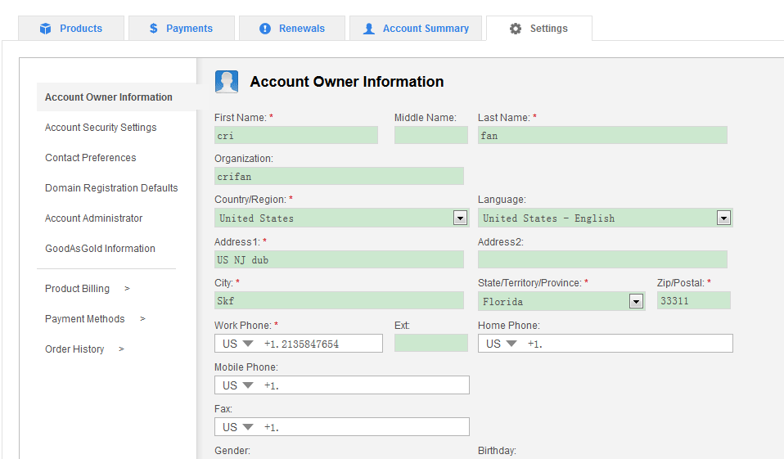
Task: Click the Account Owner avatar icon
Action: (227, 82)
